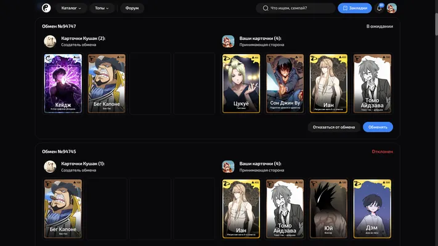
Task: Select the Сон Джин Ву card
Action: pos(285,84)
